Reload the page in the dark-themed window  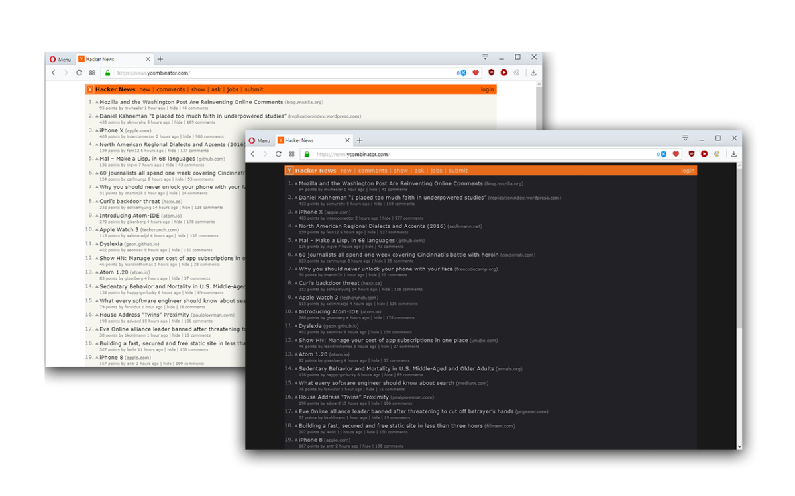pyautogui.click(x=278, y=154)
